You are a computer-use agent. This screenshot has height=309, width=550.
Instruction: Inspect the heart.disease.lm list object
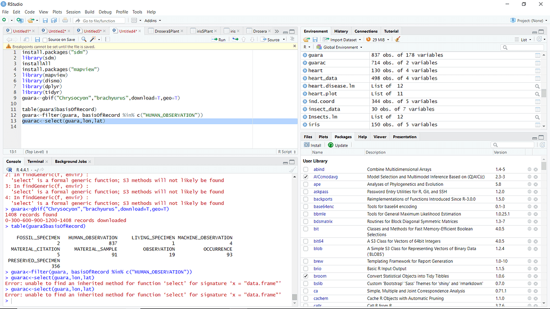click(537, 85)
